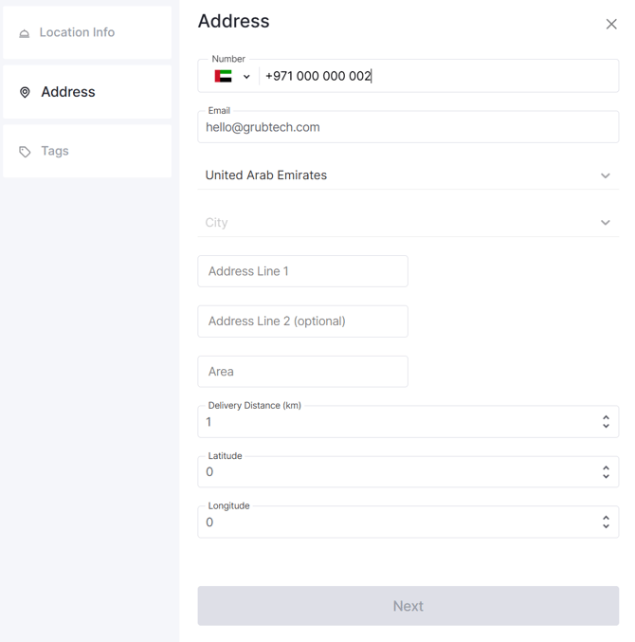Expand the United Arab Emirates country dropdown
Viewport: 635px width, 642px height.
605,175
